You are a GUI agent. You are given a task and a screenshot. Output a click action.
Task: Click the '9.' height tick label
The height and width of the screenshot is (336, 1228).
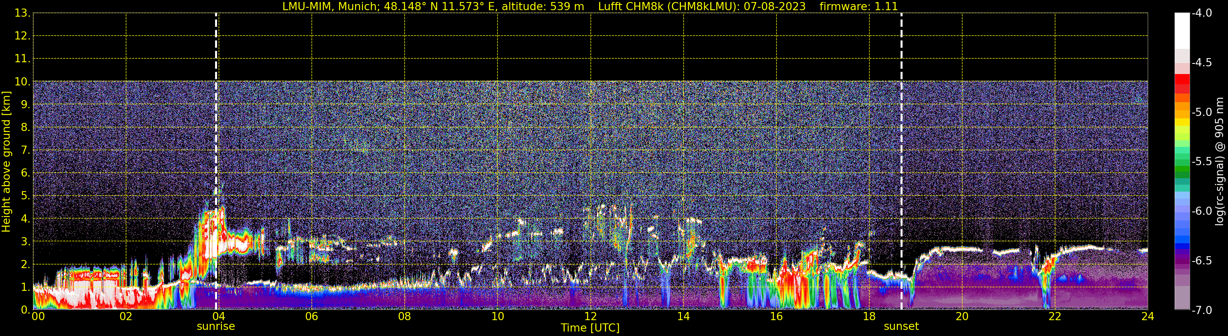point(26,104)
